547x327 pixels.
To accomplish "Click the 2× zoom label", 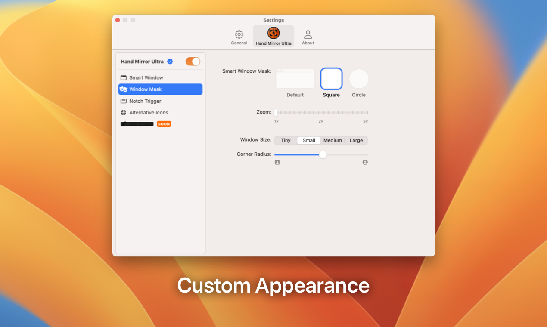I will click(x=321, y=121).
